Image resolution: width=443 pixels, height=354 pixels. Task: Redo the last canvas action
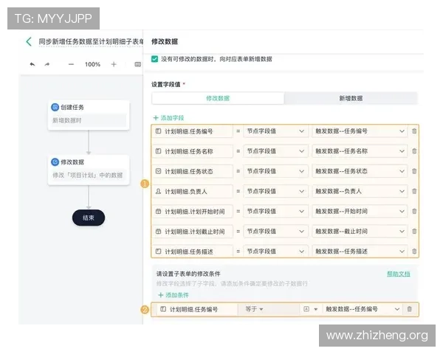click(47, 64)
